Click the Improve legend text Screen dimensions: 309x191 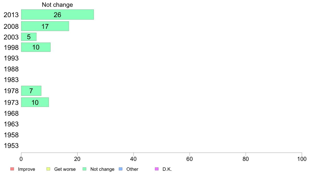(27, 169)
